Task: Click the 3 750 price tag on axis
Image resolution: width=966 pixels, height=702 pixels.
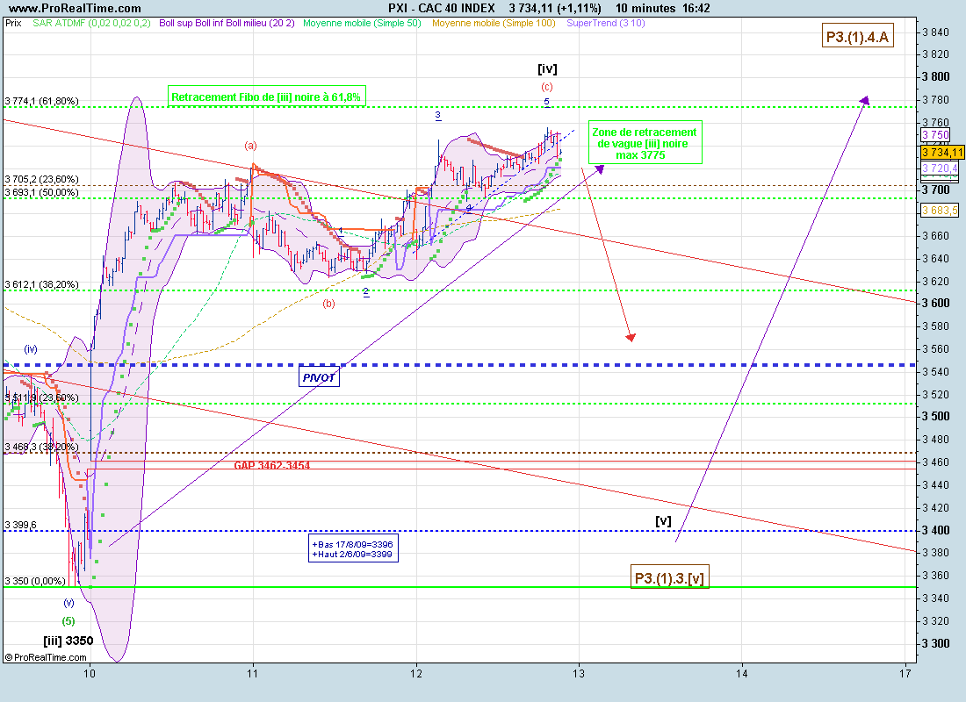Action: pos(935,135)
